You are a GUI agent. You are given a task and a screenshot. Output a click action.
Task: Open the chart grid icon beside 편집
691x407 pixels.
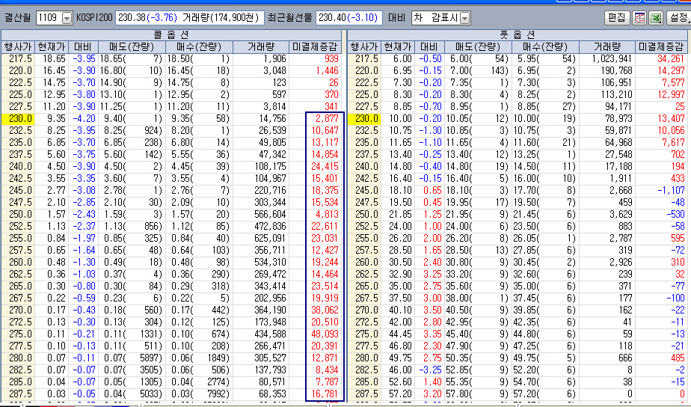pyautogui.click(x=639, y=18)
